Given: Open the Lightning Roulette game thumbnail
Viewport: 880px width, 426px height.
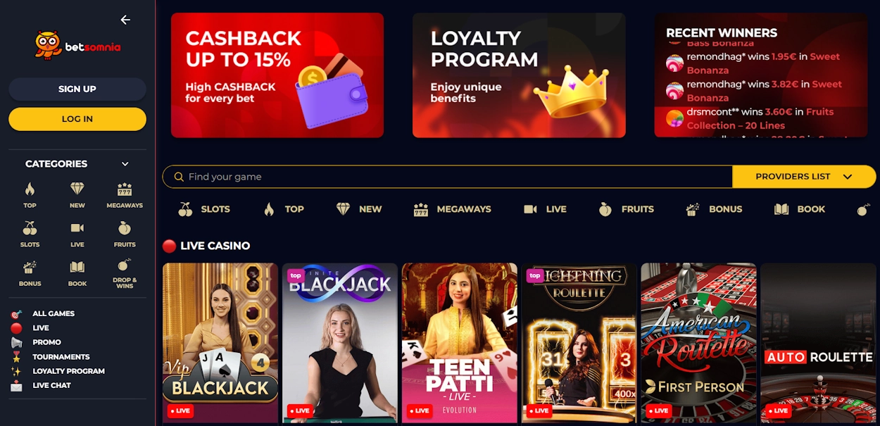Looking at the screenshot, I should 579,344.
